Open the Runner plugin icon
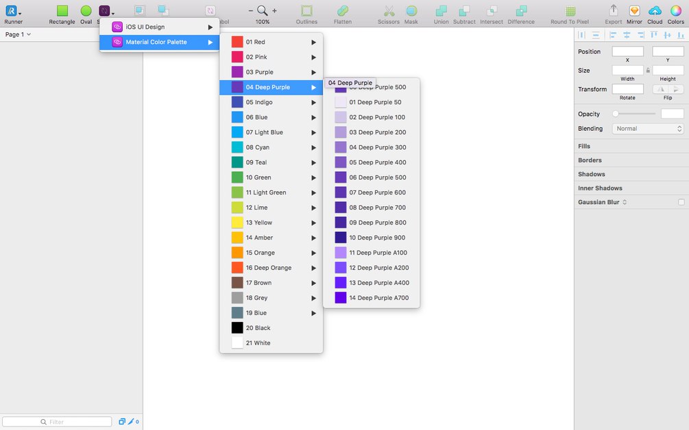 pos(12,11)
